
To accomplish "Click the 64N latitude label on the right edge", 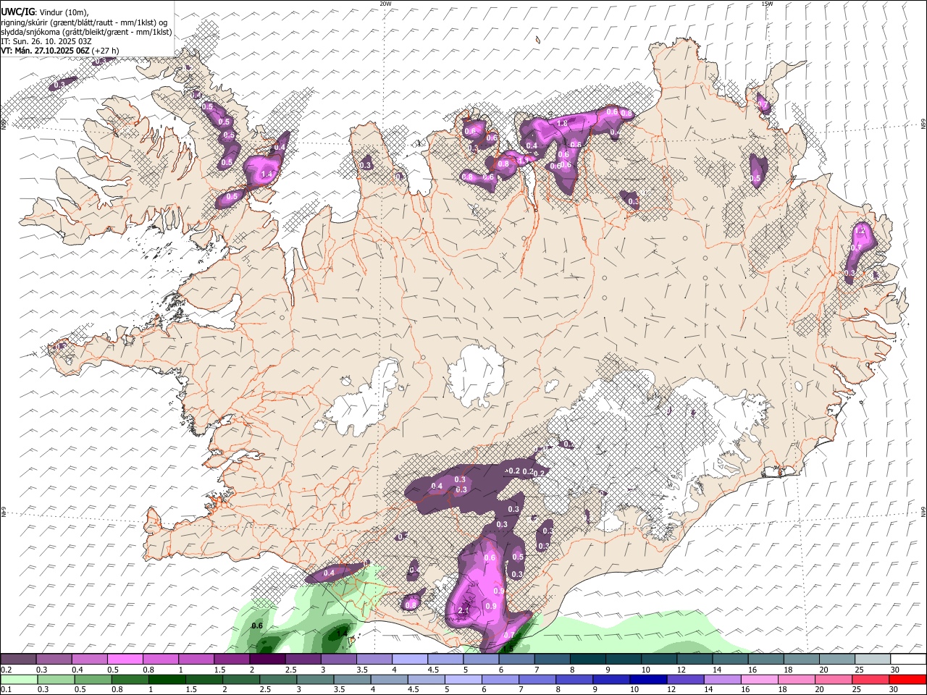I will click(923, 510).
